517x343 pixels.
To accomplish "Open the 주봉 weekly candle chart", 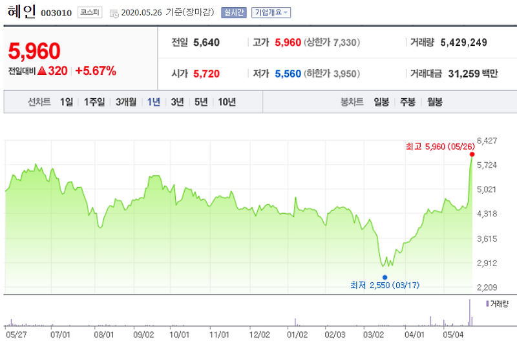I will coord(408,102).
